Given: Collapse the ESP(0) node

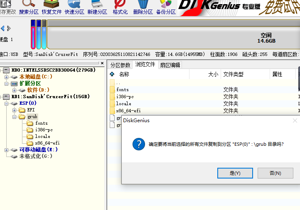Looking at the screenshot, I should point(7,104).
